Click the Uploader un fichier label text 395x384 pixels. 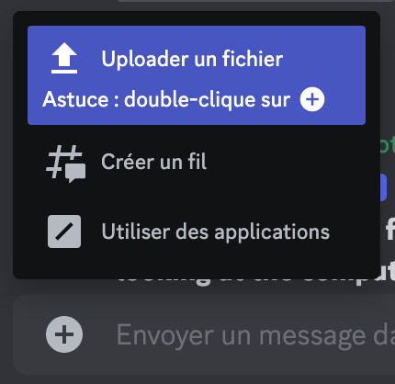click(192, 59)
